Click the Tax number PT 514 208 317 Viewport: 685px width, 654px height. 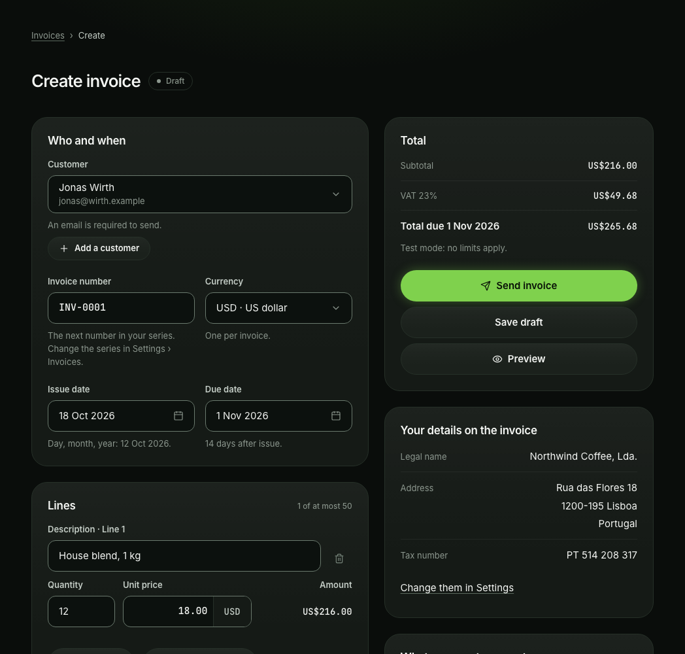click(601, 555)
